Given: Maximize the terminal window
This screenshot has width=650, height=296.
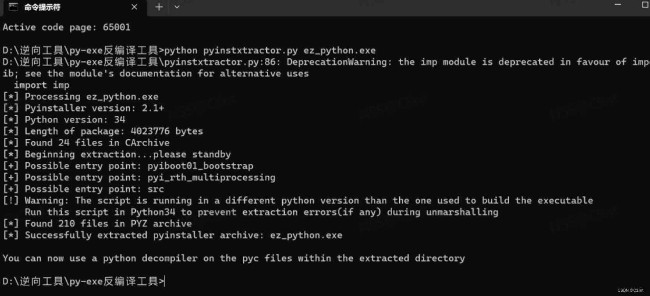Looking at the screenshot, I should (645, 5).
